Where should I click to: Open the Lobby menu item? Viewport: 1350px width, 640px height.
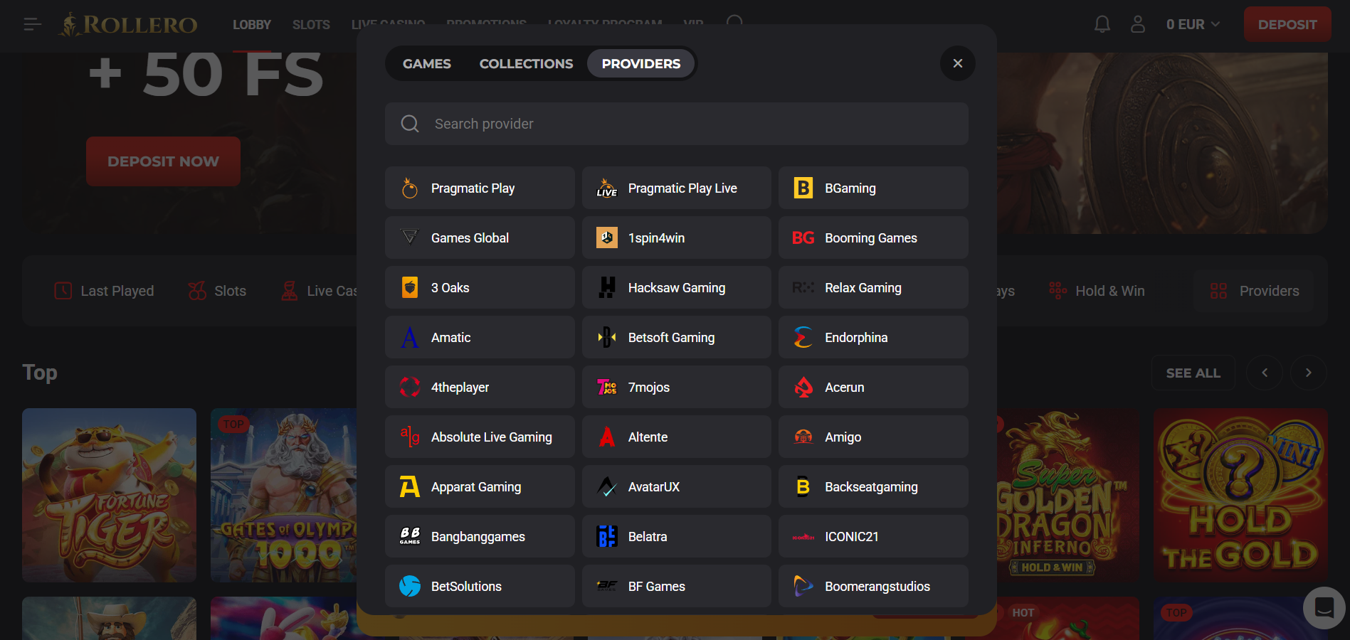point(252,25)
